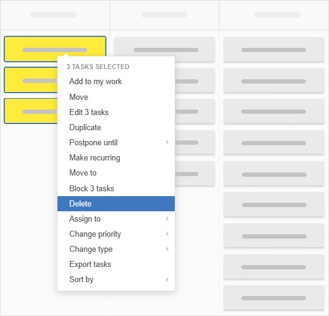This screenshot has height=316, width=329.
Task: Click 'Edit 3 tasks' option
Action: coord(116,112)
